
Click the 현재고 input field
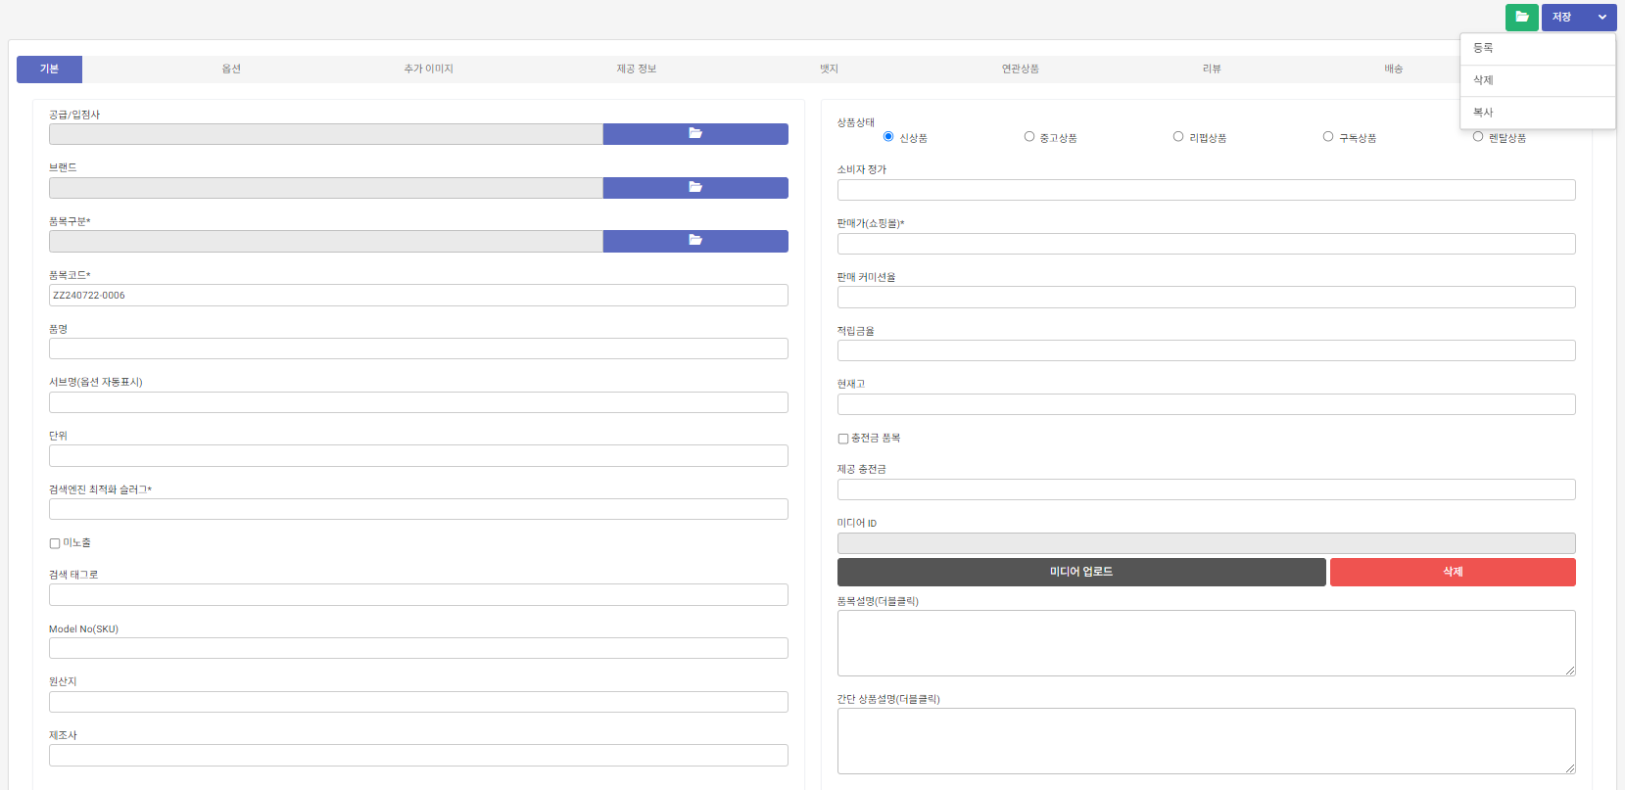pos(1207,404)
